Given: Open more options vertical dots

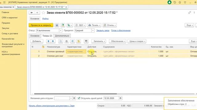Looking at the screenshot, I should (x=194, y=13).
